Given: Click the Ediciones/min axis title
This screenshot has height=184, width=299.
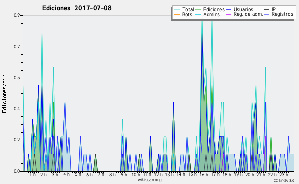Looking at the screenshot, I should point(4,93).
